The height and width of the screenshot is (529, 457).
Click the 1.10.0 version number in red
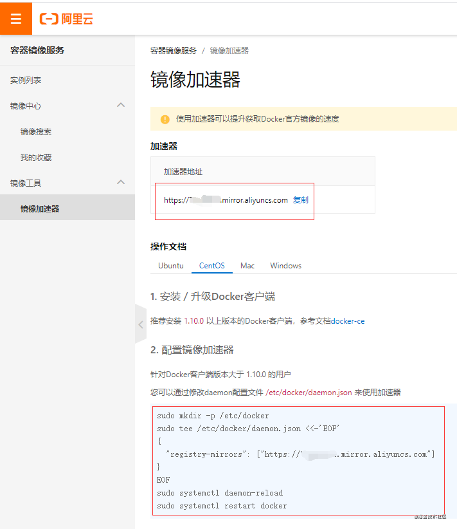[x=193, y=321]
